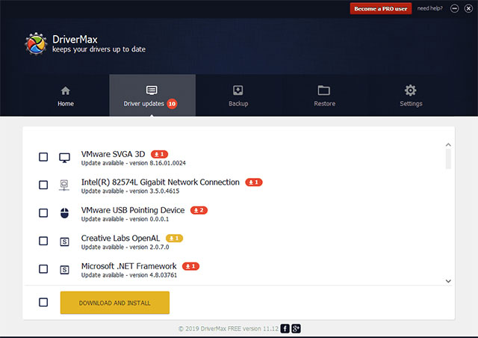This screenshot has width=478, height=338.
Task: Toggle the select-all checkbox beside Download and Install
Action: (43, 302)
